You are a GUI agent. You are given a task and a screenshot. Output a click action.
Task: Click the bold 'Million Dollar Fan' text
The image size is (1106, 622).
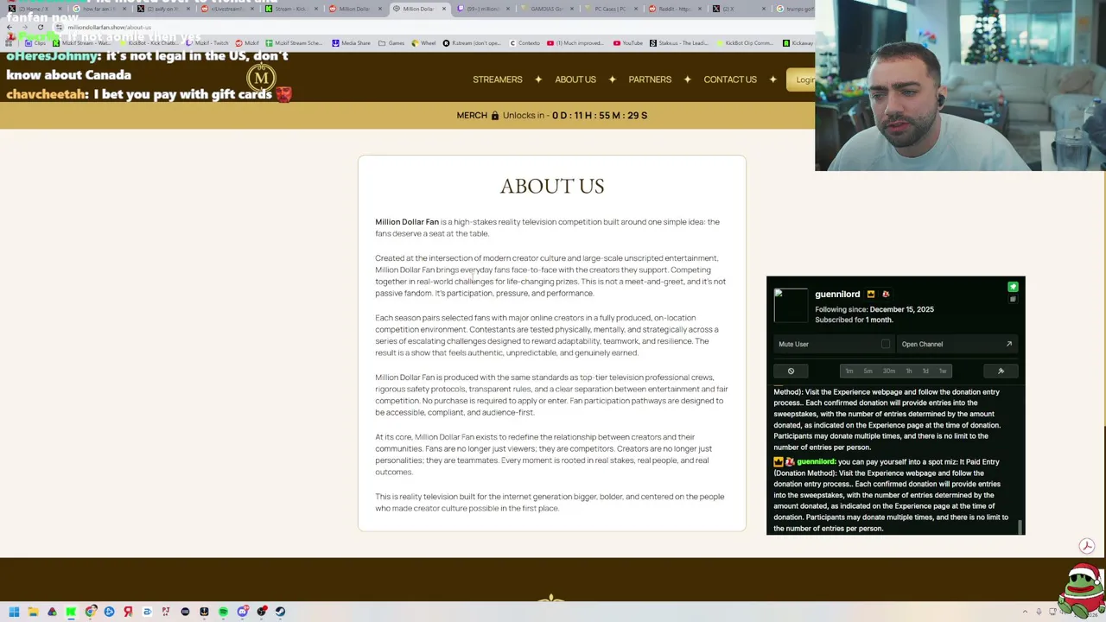click(x=407, y=222)
